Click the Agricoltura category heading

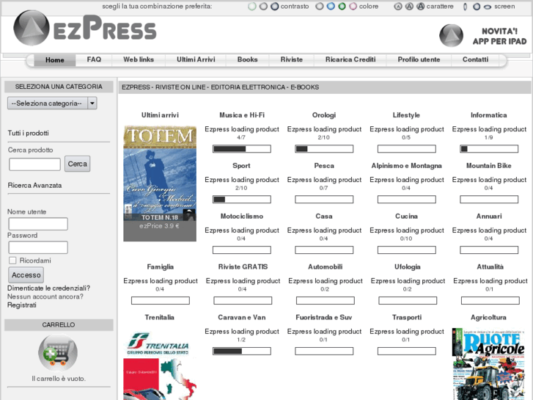[x=488, y=317]
